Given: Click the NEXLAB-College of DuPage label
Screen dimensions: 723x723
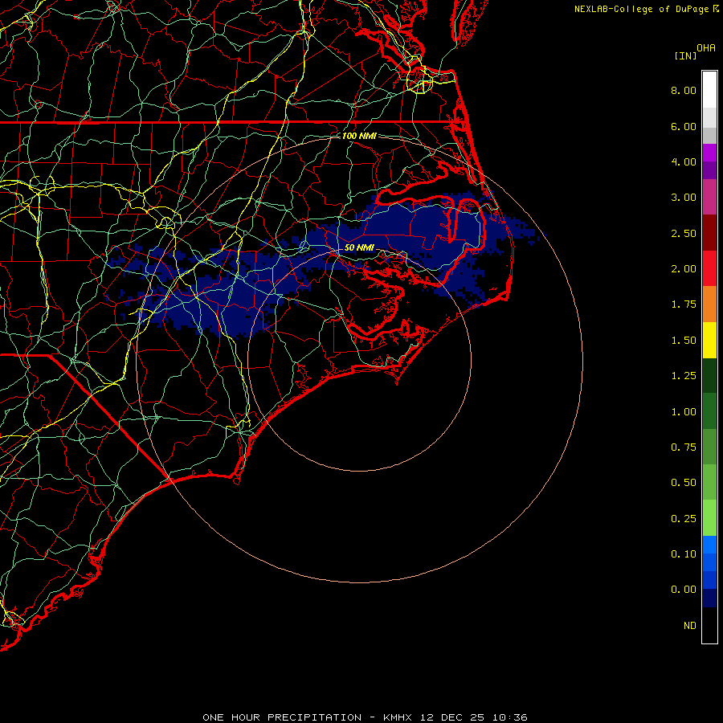Looking at the screenshot, I should point(642,9).
